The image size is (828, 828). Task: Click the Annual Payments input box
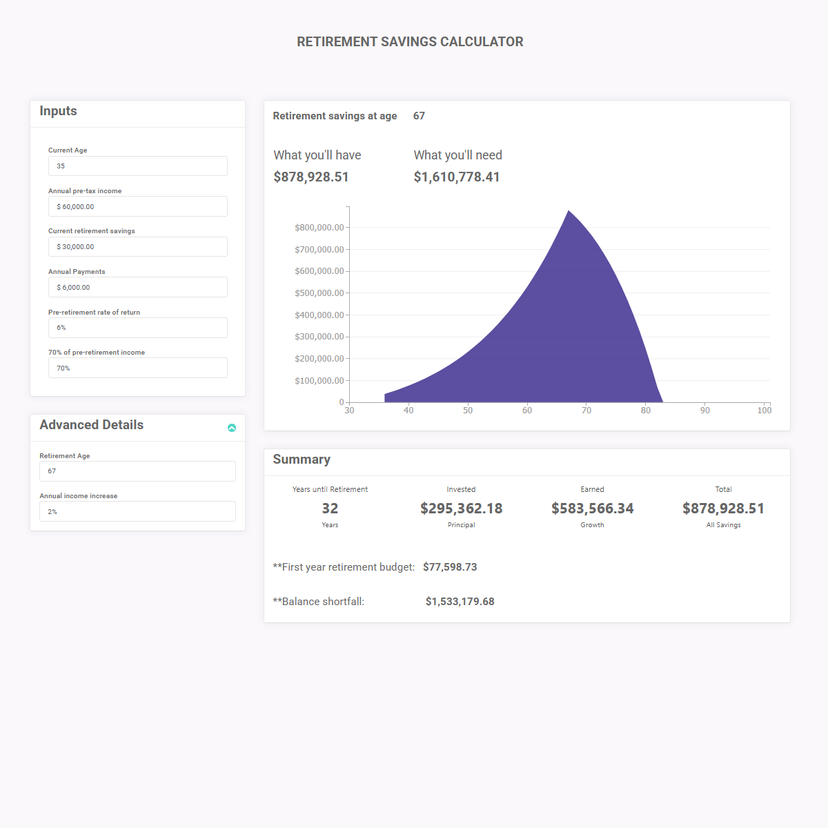point(137,287)
